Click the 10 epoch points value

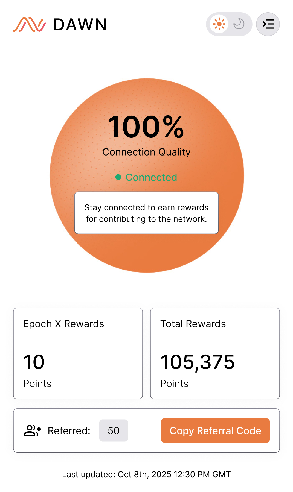tap(34, 362)
